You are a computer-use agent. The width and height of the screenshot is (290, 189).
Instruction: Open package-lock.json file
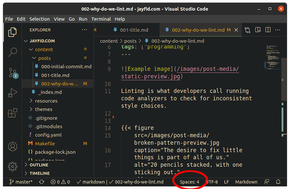[58, 152]
